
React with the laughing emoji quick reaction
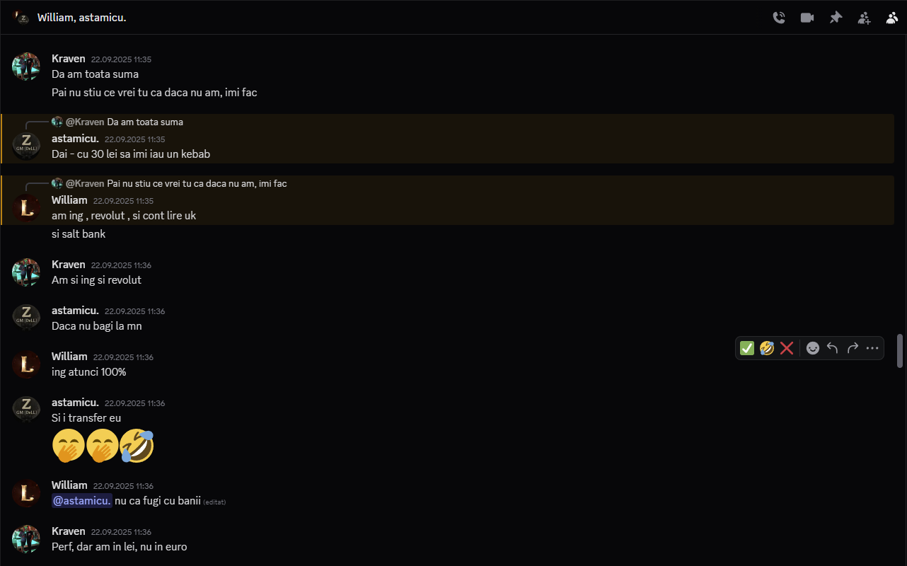[767, 347]
